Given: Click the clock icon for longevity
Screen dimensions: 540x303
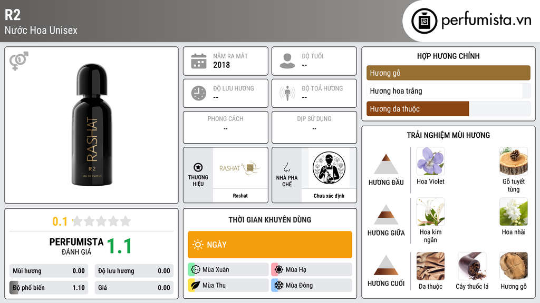Looking at the screenshot, I should tap(199, 93).
